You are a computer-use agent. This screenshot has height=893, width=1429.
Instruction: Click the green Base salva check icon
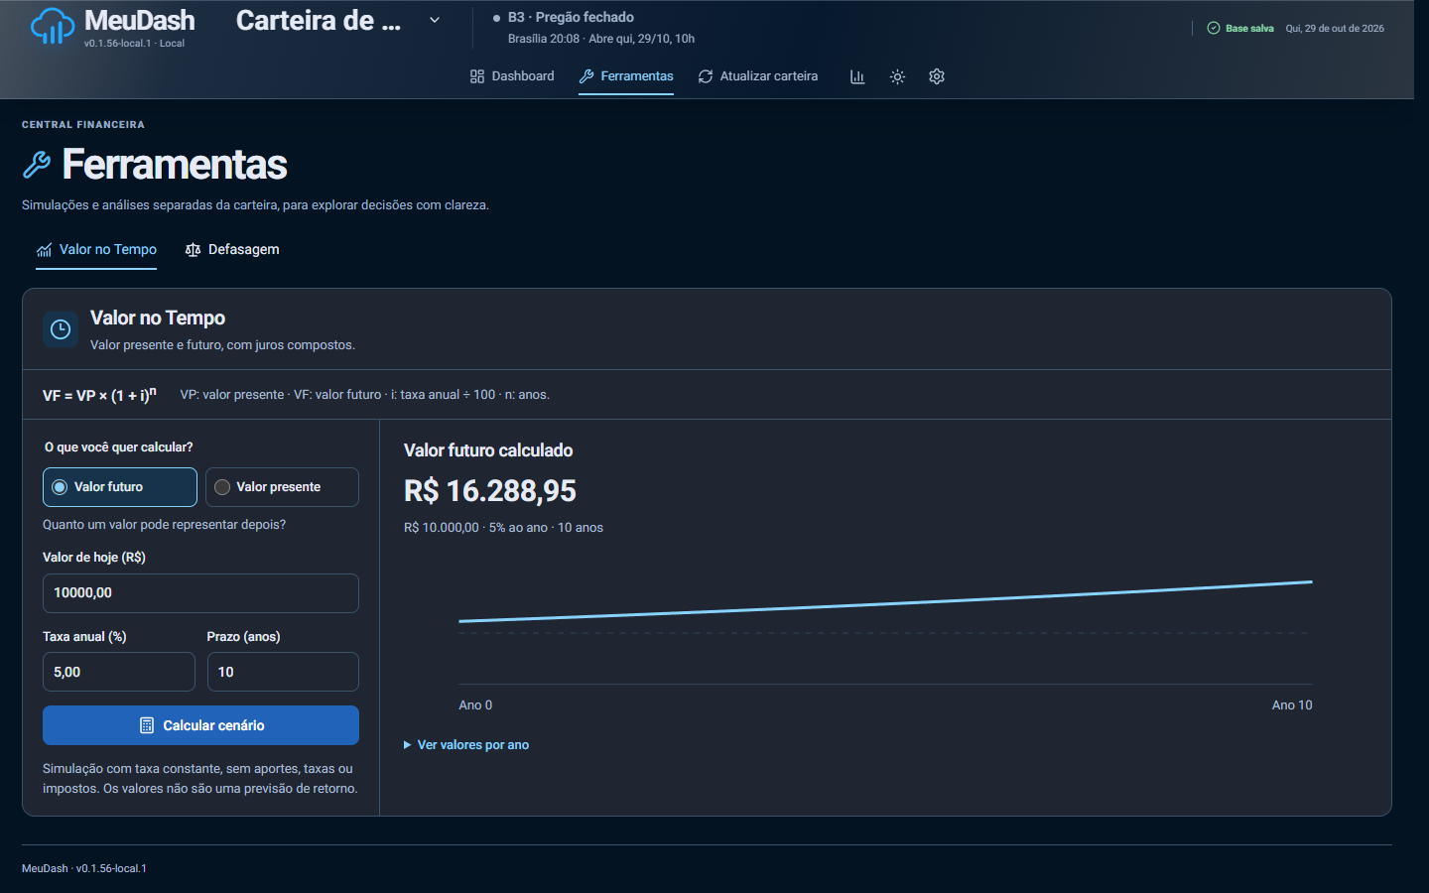coord(1214,28)
